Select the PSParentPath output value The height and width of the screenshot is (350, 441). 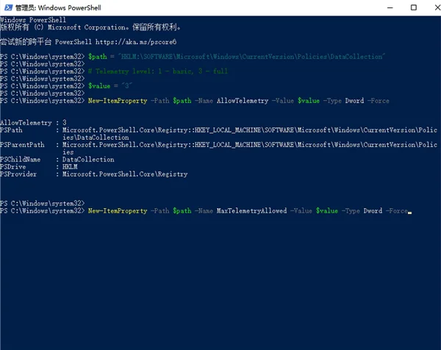pyautogui.click(x=250, y=149)
